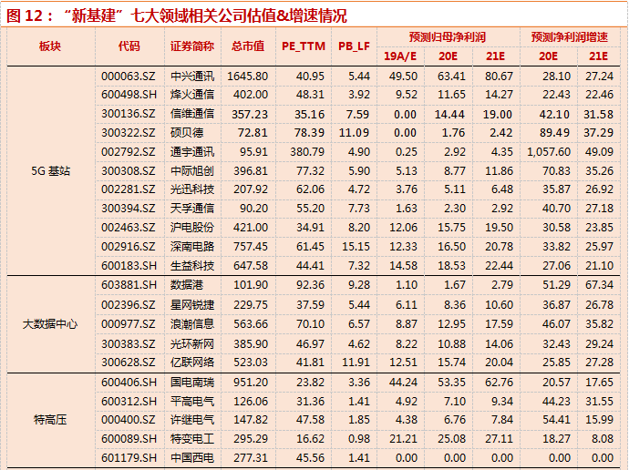
Task: Click the 特高压 sector cell
Action: (51, 420)
